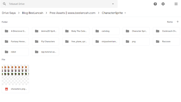Select the characters.png sprite thumbnail preview
The image size is (181, 102).
[15, 75]
